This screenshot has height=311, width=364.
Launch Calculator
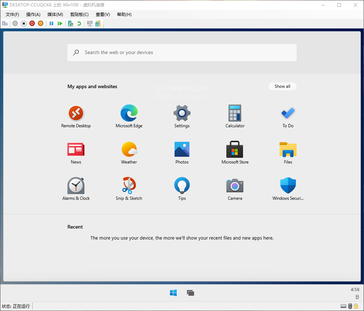point(235,116)
